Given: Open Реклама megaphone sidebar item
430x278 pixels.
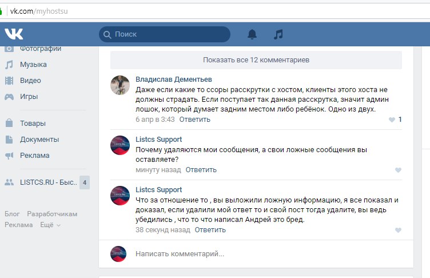Looking at the screenshot, I should point(34,156).
